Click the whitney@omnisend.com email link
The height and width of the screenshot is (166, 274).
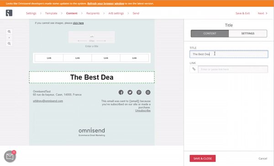click(48, 101)
